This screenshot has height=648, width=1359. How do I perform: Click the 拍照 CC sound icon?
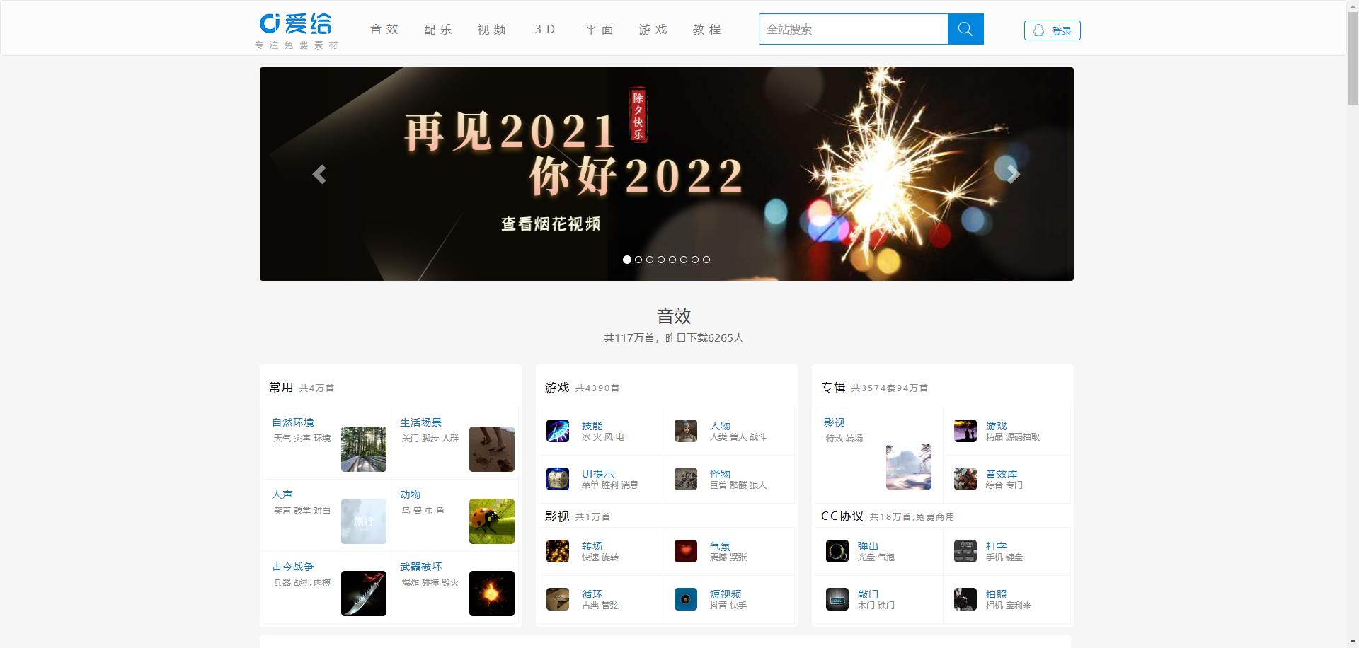click(x=965, y=599)
